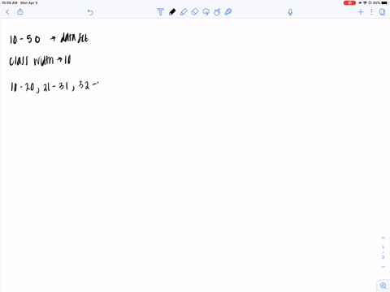Jump to next page with down chevron
This screenshot has height=292, width=390.
coord(383,267)
